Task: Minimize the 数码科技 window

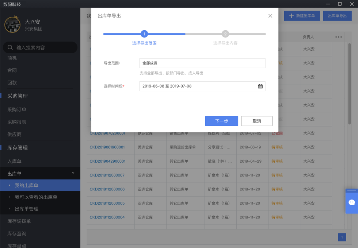Action: pos(328,4)
